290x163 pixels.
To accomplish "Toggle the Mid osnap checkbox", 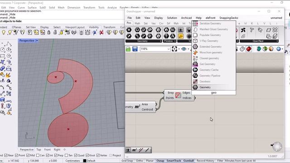I will pos(28,155).
